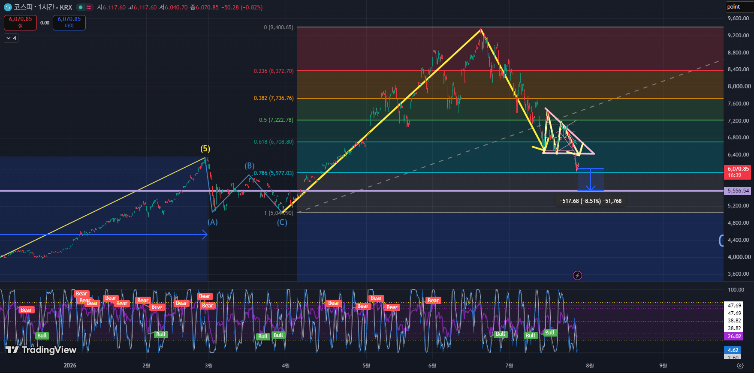Click the current price label 6,070.85 on axis
Viewport: 754px width, 373px height.
coord(738,172)
